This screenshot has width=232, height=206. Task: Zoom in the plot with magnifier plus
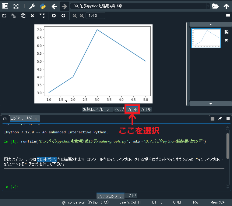click(x=82, y=16)
